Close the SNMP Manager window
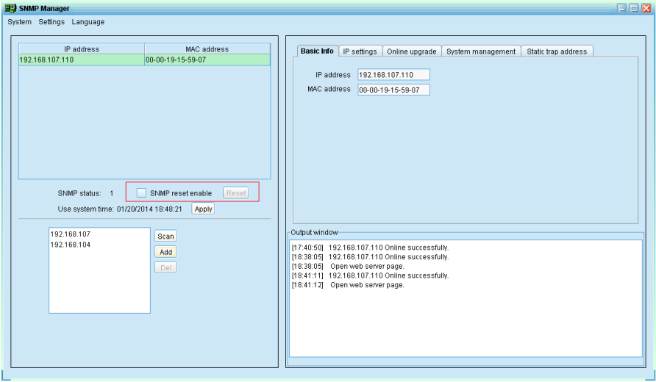 (x=646, y=8)
